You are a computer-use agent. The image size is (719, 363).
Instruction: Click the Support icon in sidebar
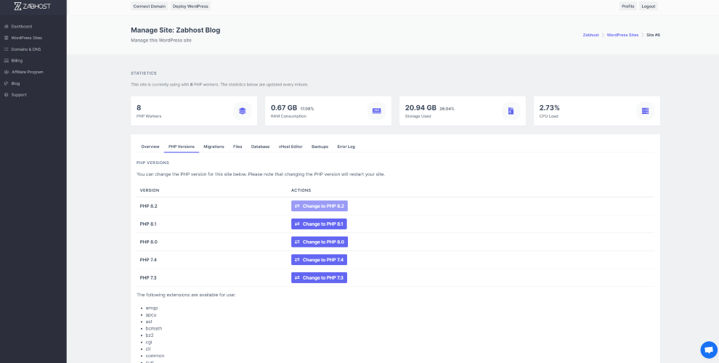[7, 95]
